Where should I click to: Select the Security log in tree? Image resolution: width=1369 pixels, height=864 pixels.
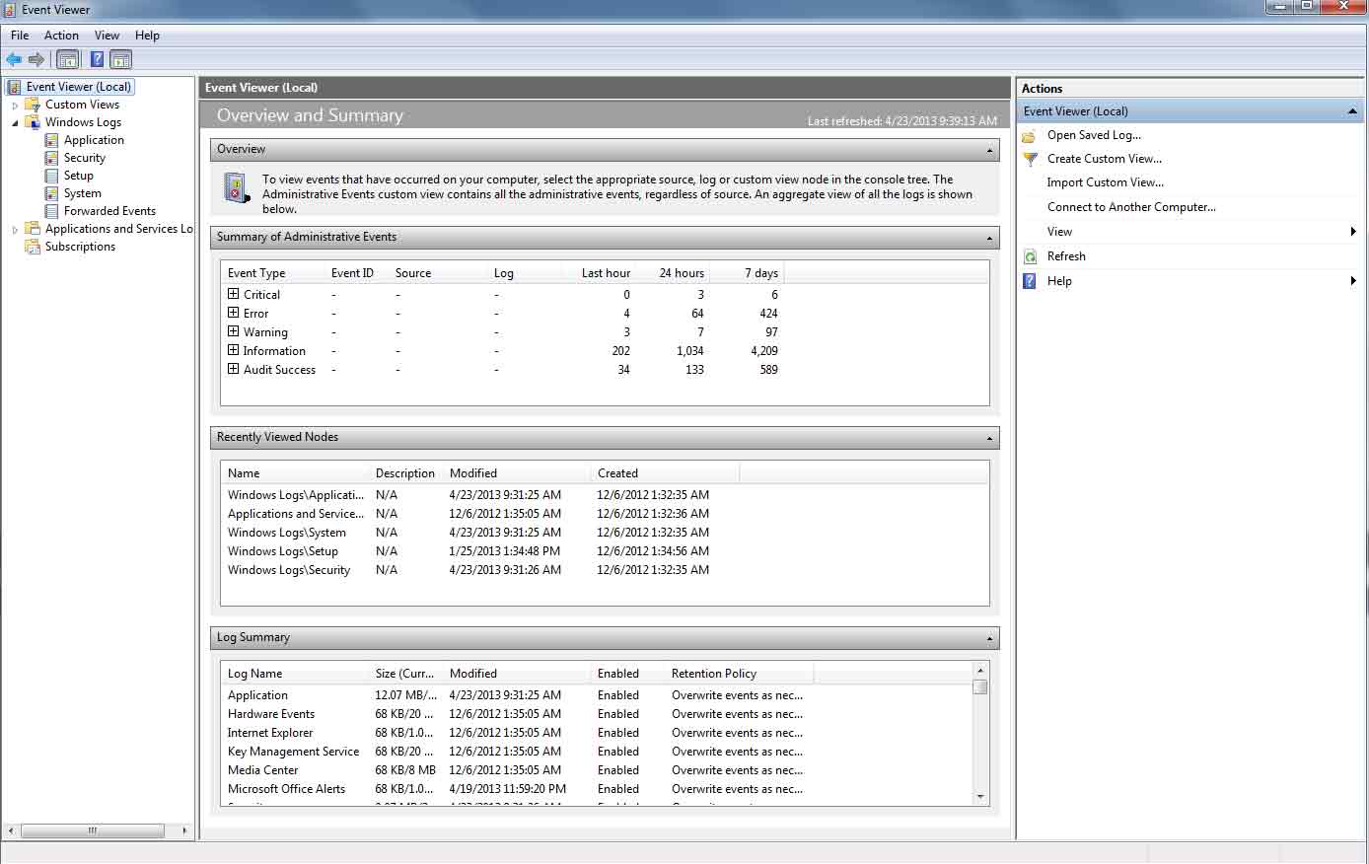[85, 158]
